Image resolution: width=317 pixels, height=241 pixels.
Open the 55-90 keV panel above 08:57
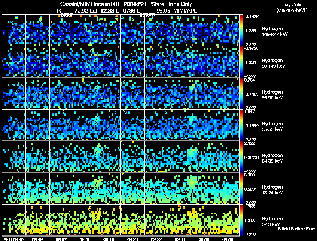pyautogui.click(x=61, y=93)
